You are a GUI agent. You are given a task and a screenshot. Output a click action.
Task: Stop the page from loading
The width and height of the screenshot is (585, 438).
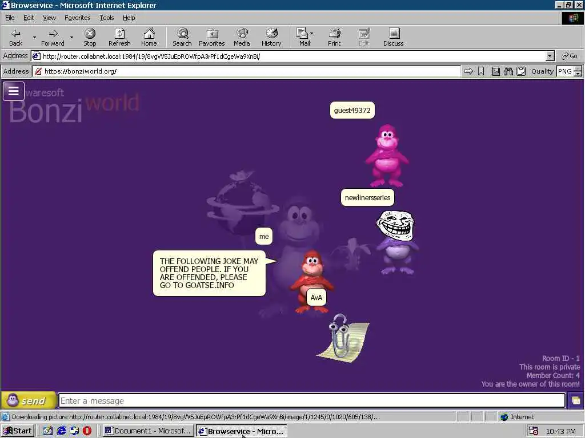click(x=90, y=37)
